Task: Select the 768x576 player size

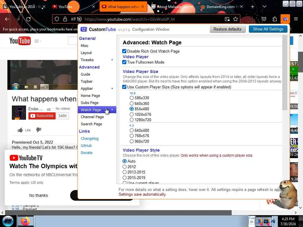Action: tap(132, 136)
